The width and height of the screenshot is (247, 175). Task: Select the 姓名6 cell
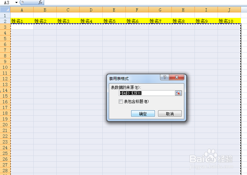tap(137, 21)
